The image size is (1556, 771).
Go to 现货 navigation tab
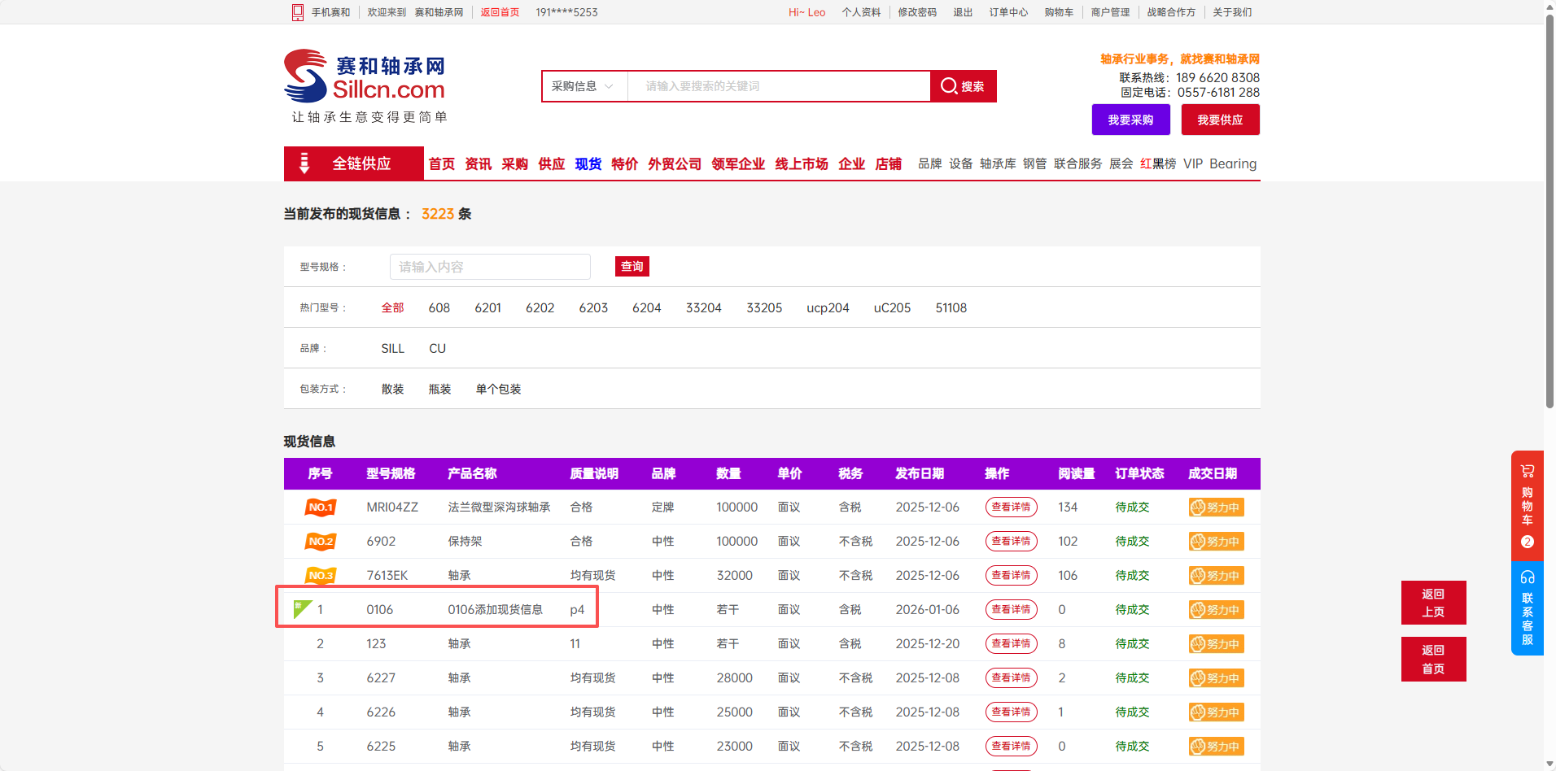click(x=588, y=164)
